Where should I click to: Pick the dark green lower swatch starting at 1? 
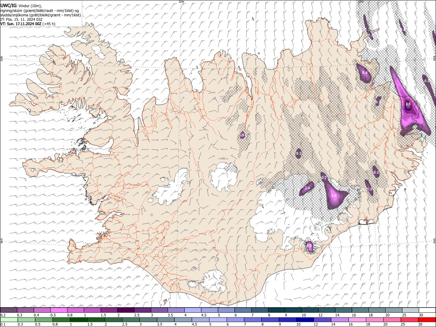pyautogui.click(x=78, y=320)
